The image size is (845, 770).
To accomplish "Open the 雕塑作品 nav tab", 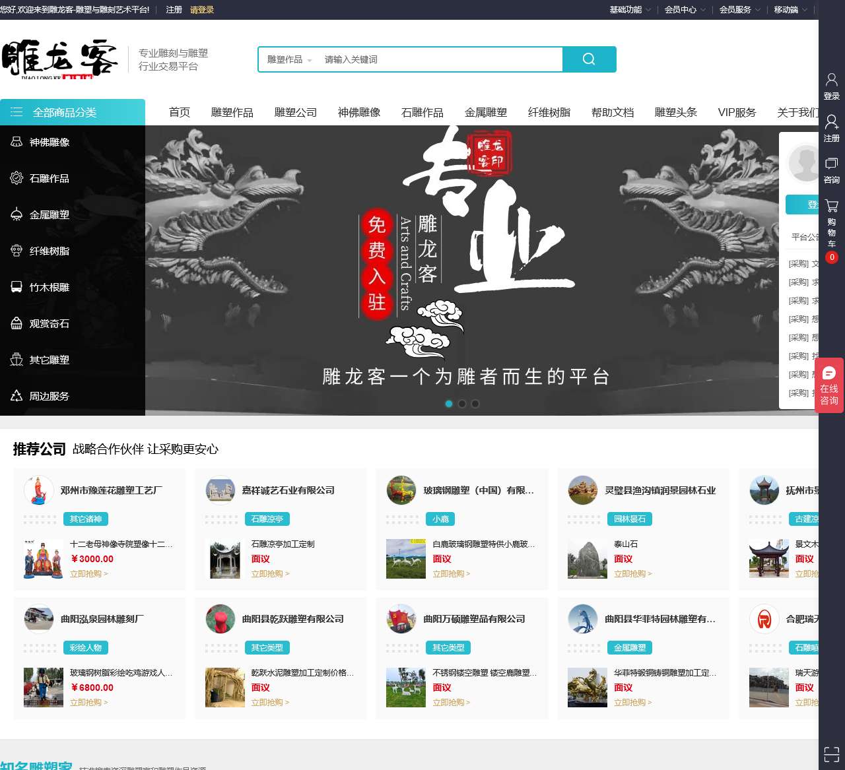I will 232,112.
